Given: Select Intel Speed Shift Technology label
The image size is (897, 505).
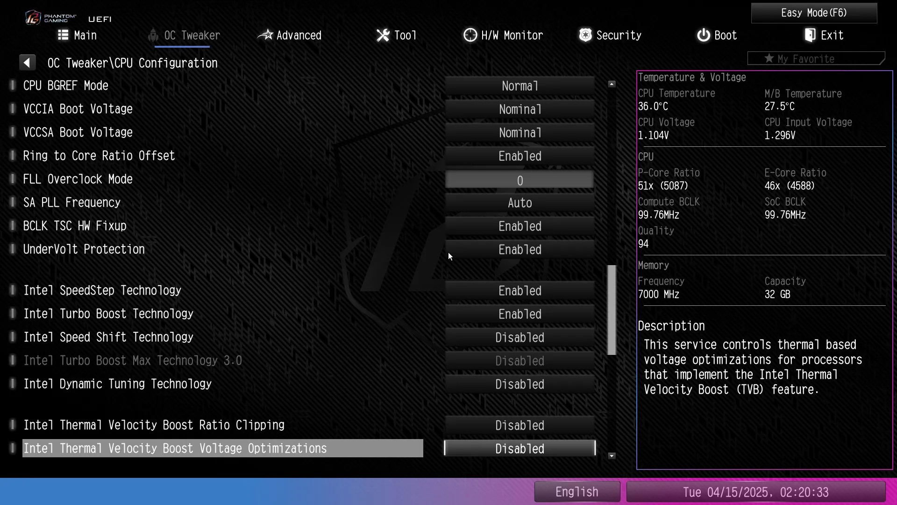Looking at the screenshot, I should pos(108,337).
